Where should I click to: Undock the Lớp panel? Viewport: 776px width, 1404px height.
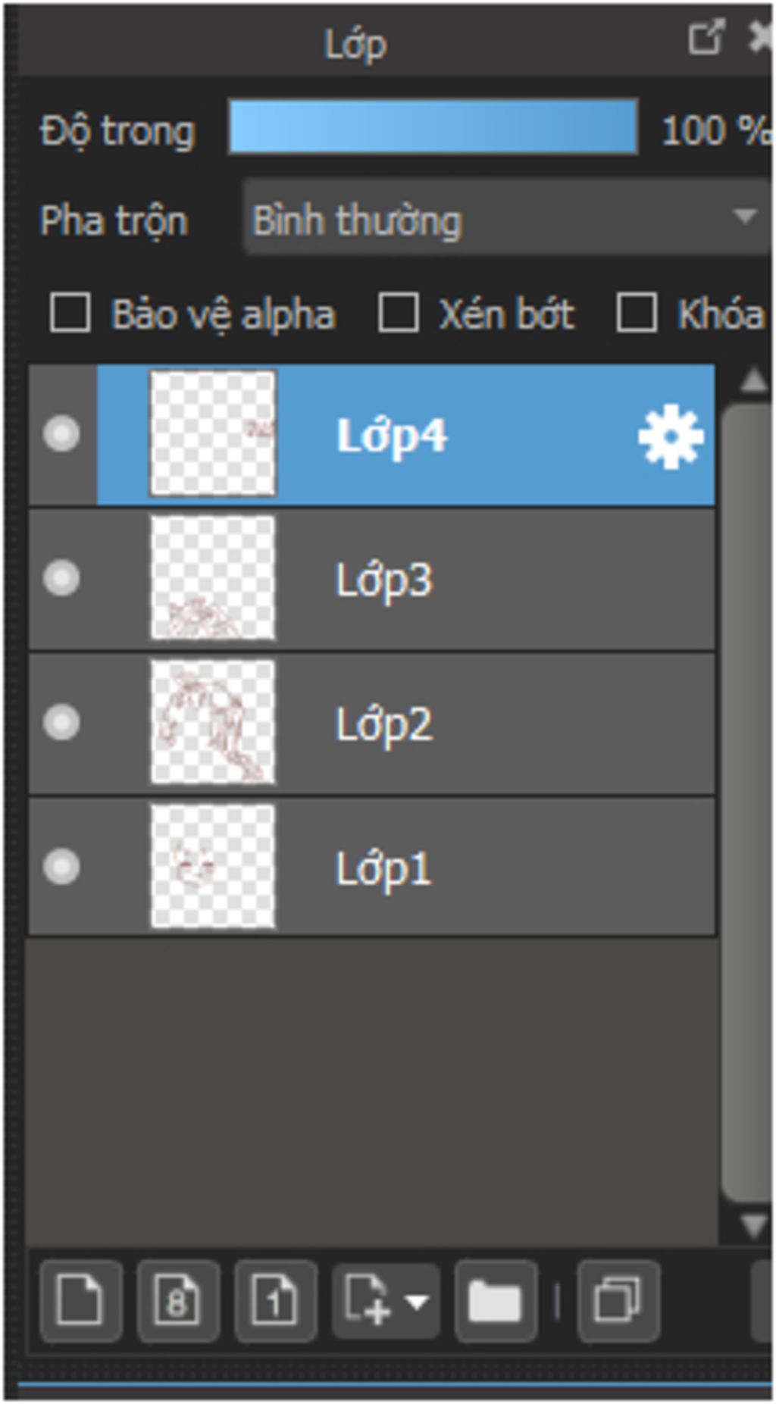coord(706,37)
